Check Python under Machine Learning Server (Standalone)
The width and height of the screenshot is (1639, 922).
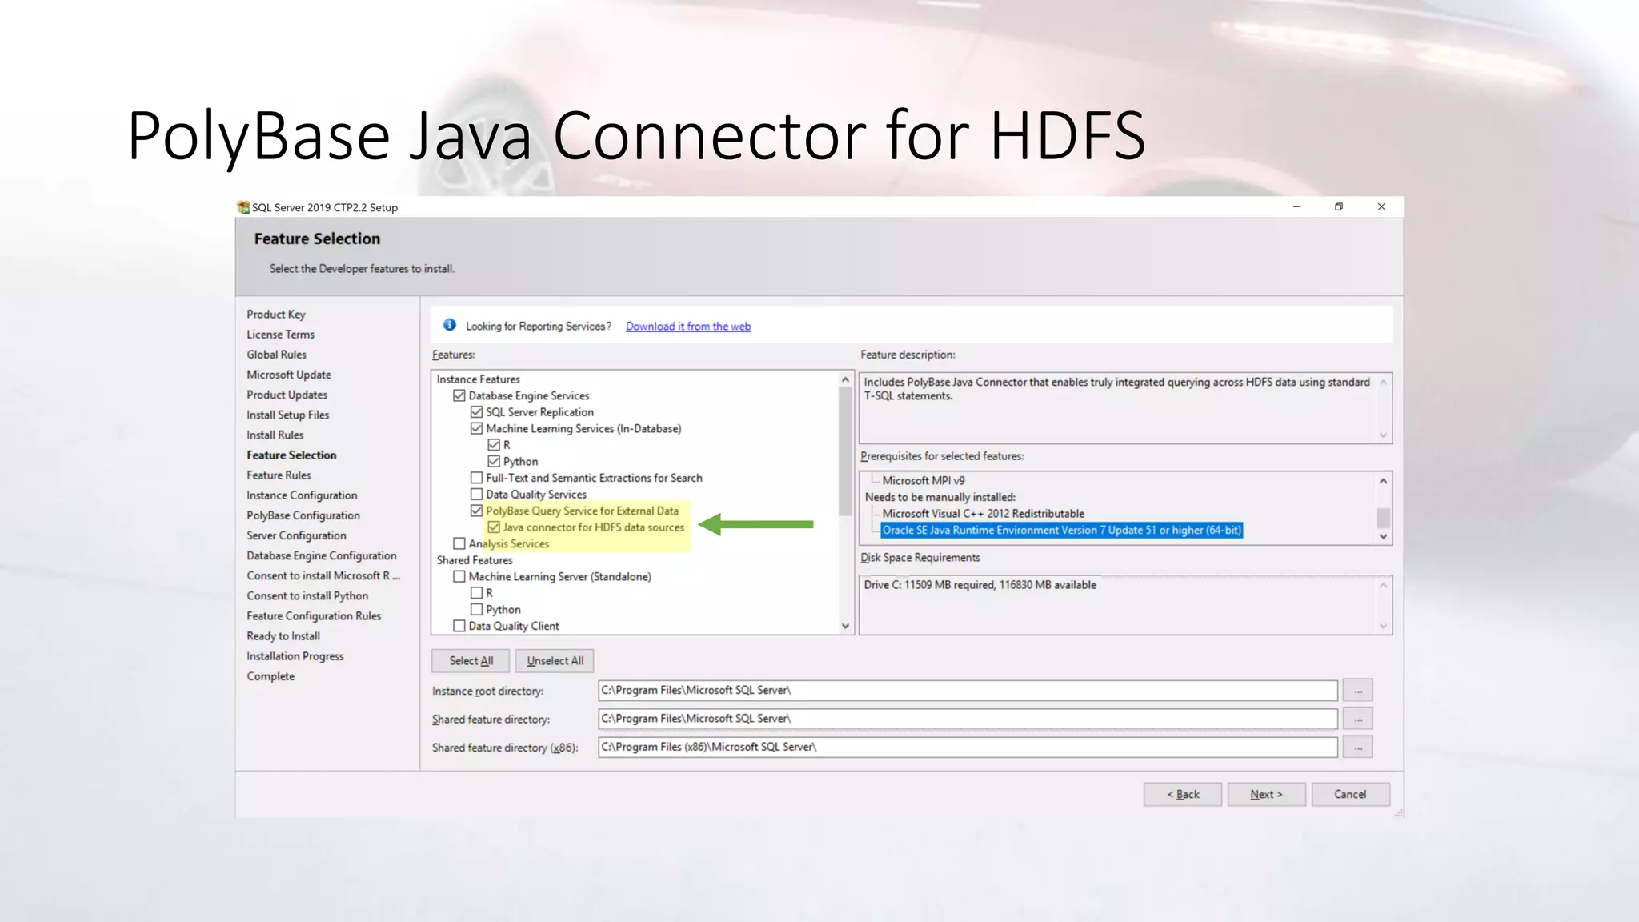coord(477,610)
